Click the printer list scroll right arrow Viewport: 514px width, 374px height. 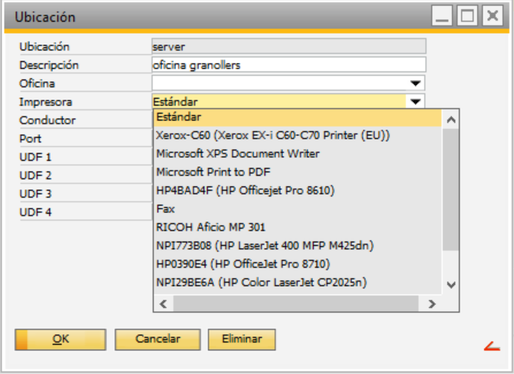(432, 304)
